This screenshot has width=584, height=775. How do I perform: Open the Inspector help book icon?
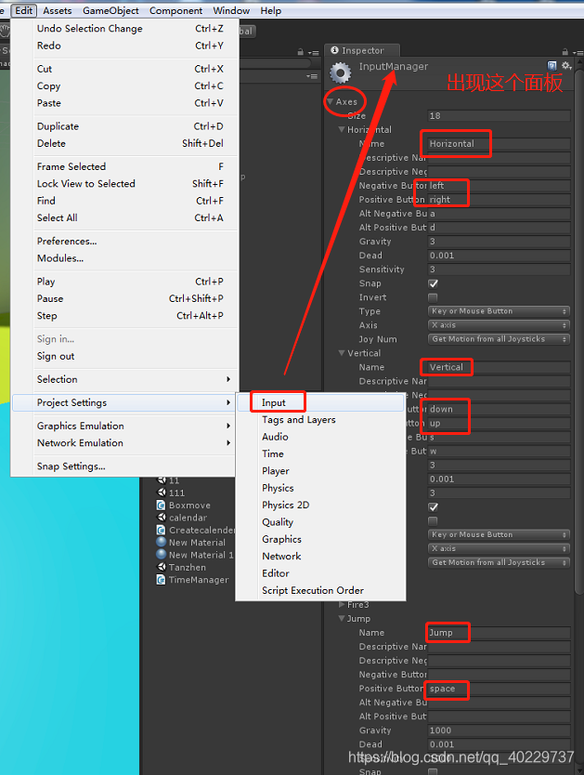(x=552, y=65)
